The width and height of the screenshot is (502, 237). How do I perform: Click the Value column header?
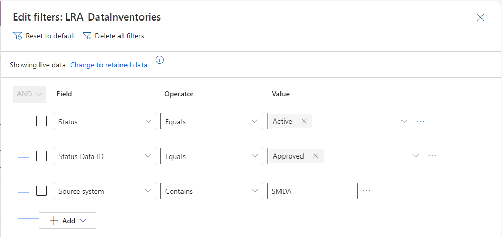click(x=281, y=94)
